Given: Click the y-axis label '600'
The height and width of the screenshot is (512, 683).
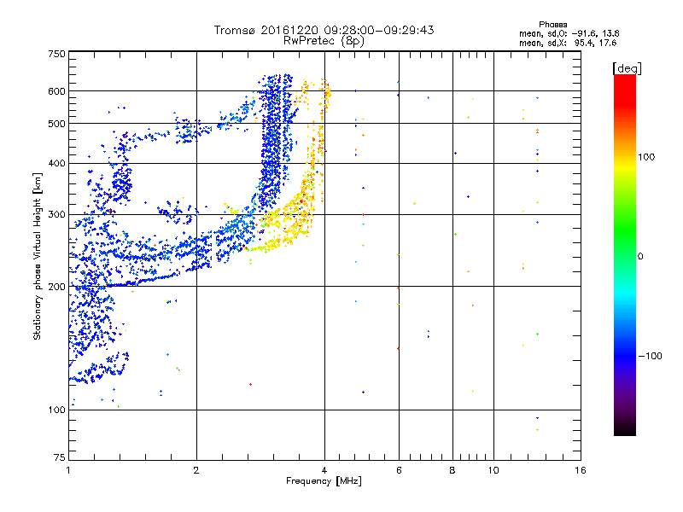Looking at the screenshot, I should (57, 91).
